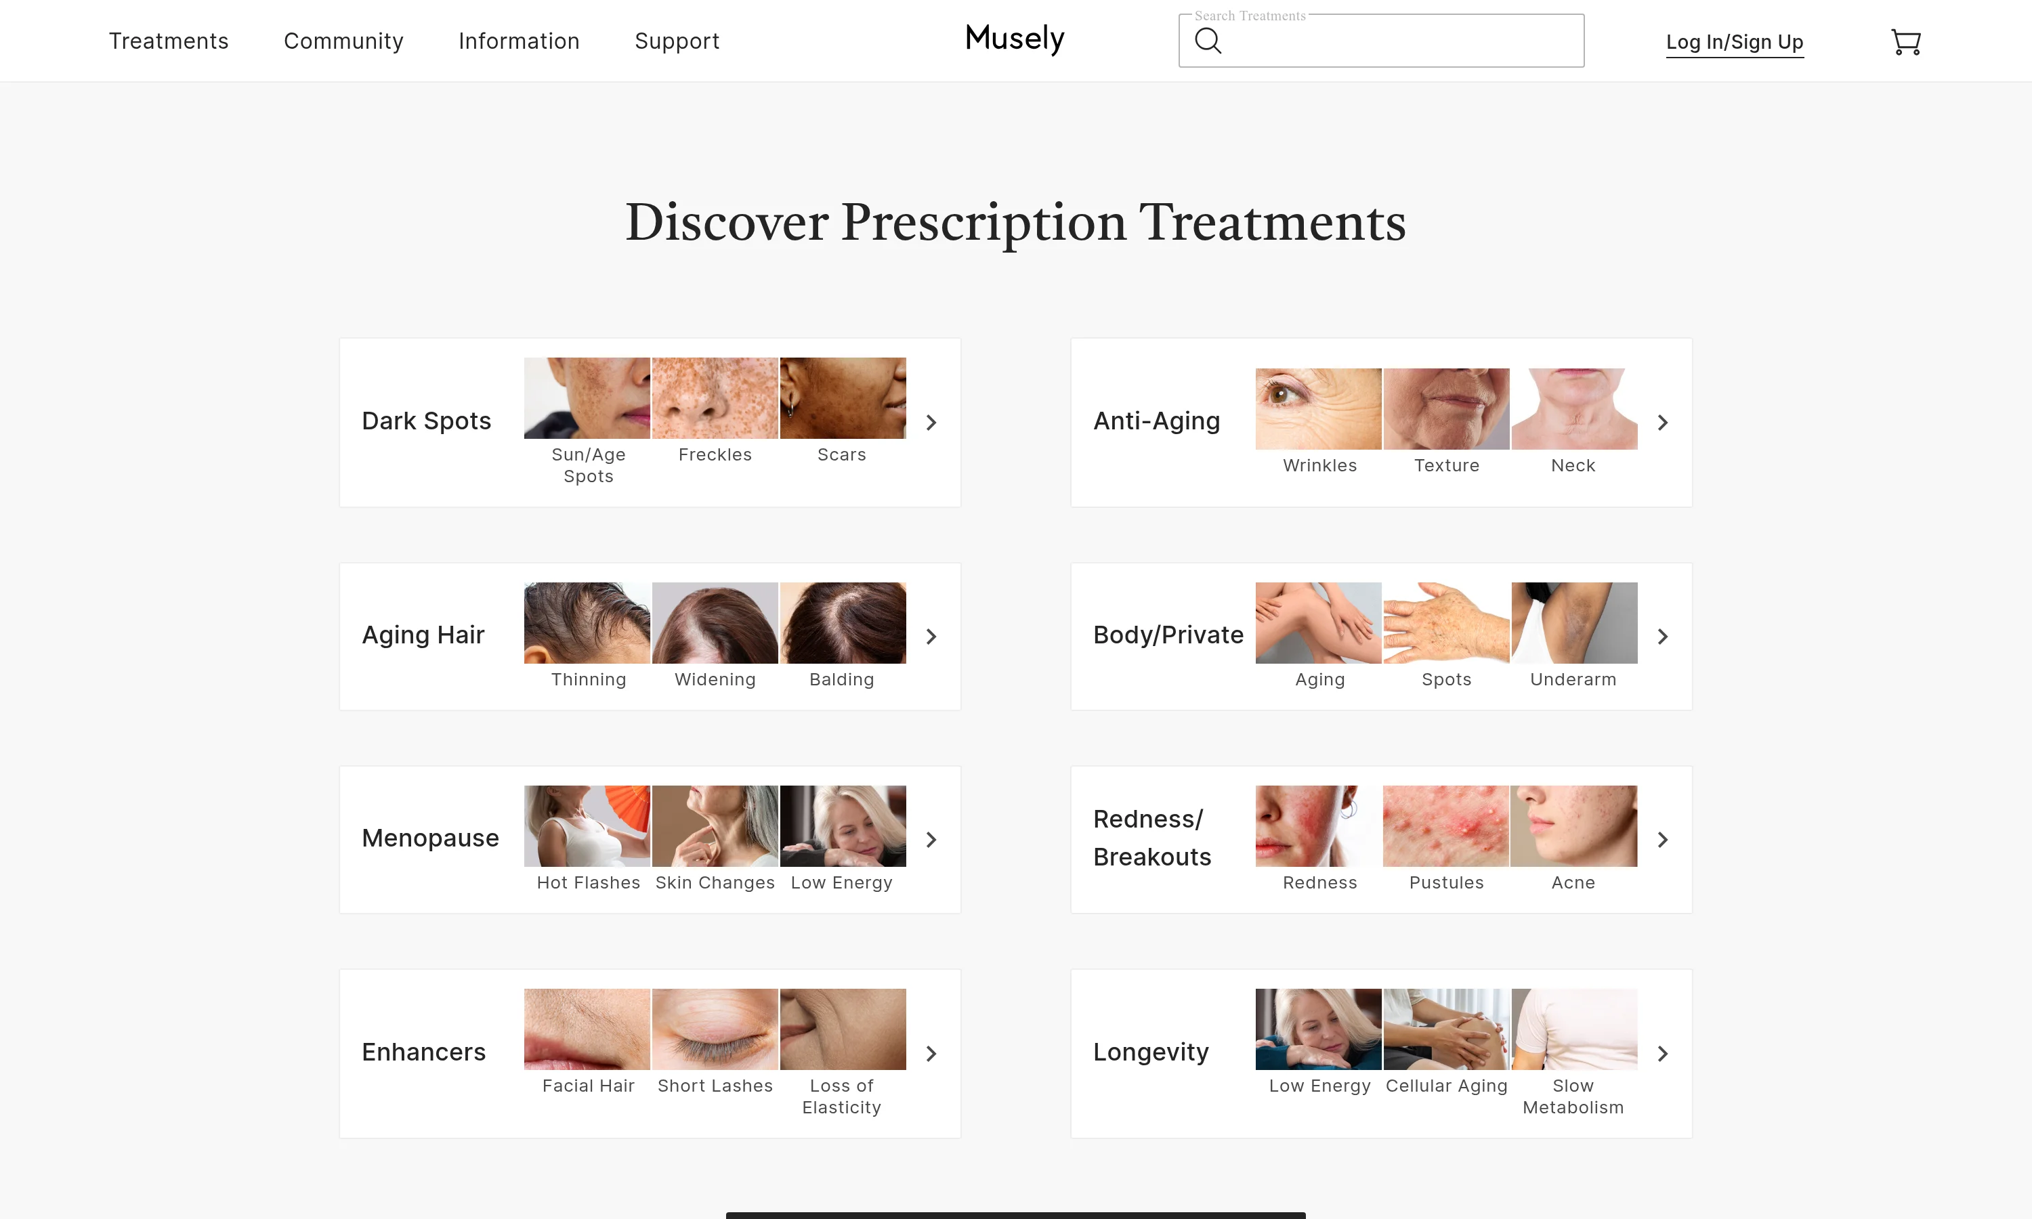The image size is (2032, 1219).
Task: Select the Freckles thumbnail
Action: 715,398
